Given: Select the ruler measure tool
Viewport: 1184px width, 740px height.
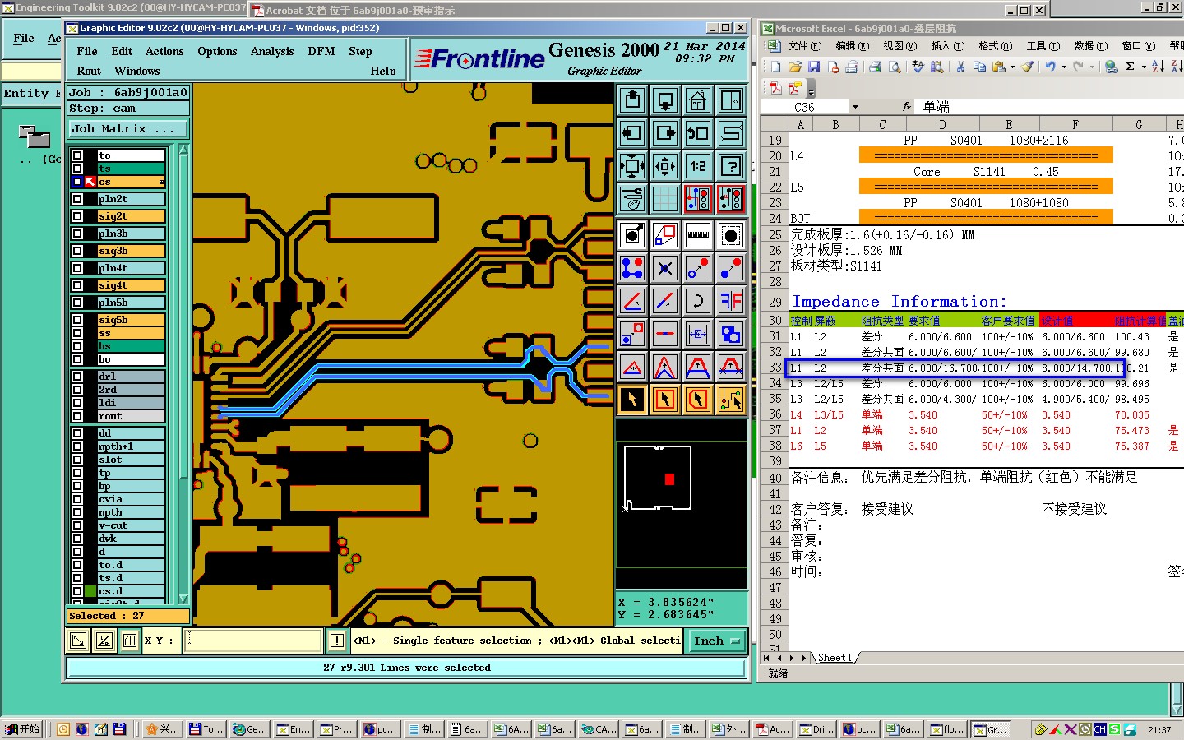Looking at the screenshot, I should tap(697, 236).
